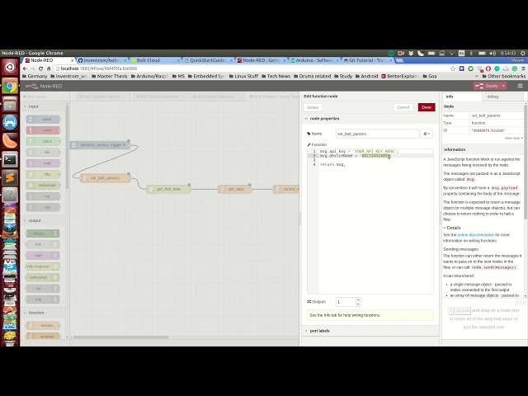Viewport: 528px width, 396px height.
Task: Open the system gear menu
Action: coord(523,53)
